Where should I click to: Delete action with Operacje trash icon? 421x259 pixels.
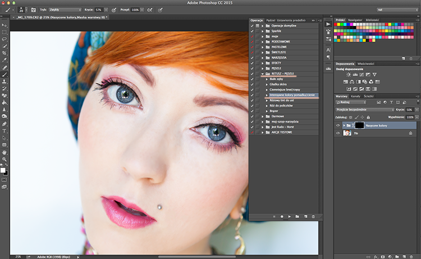pyautogui.click(x=313, y=216)
